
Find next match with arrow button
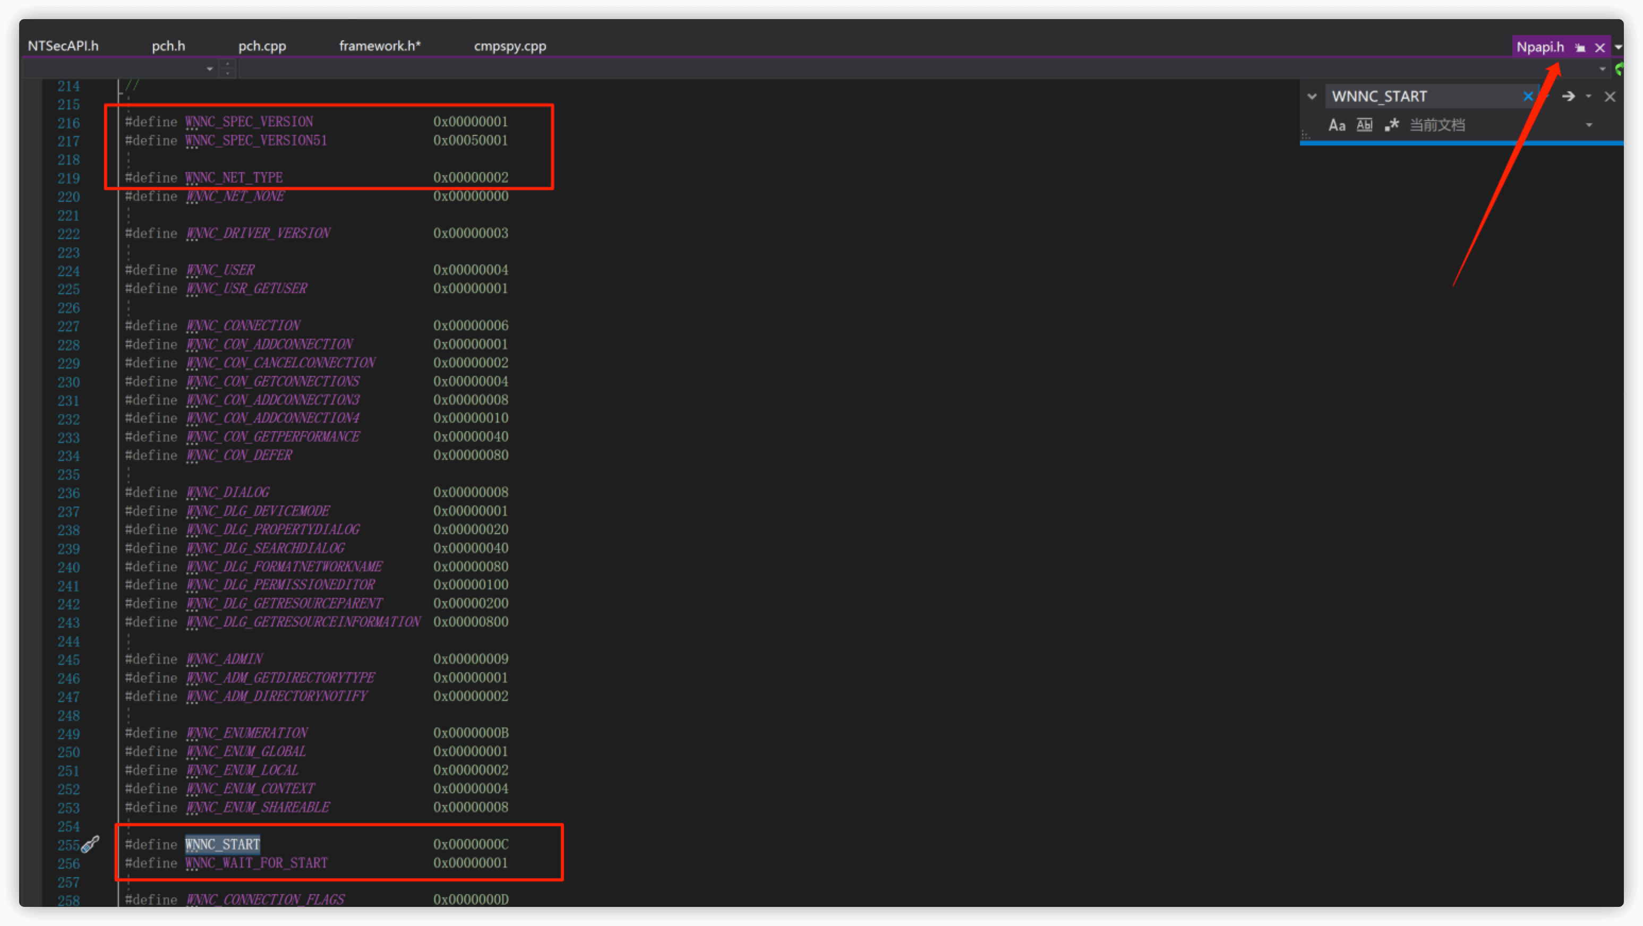(1568, 96)
